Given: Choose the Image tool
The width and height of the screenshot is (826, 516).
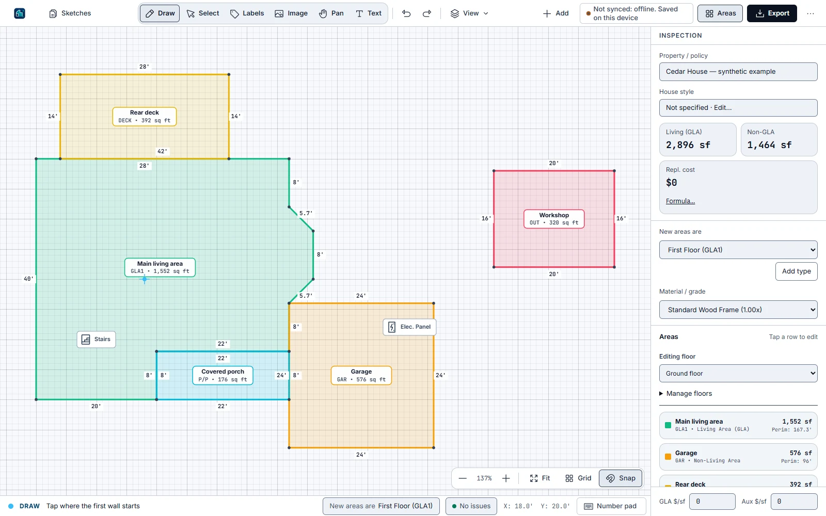Looking at the screenshot, I should 291,13.
